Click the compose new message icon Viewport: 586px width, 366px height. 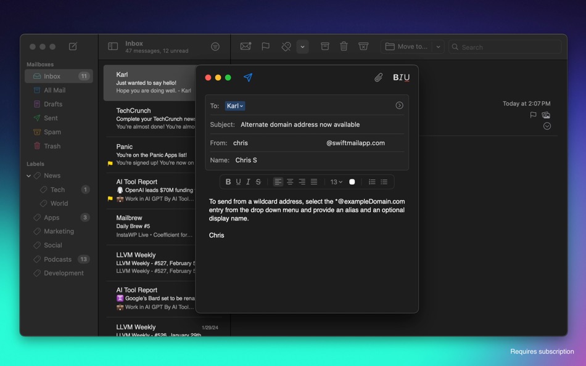(73, 47)
